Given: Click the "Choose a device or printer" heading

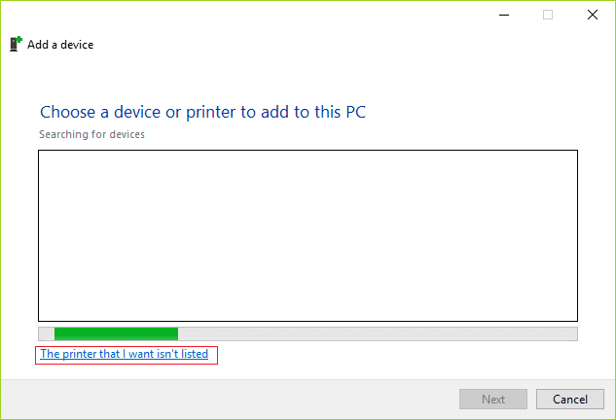Looking at the screenshot, I should (x=202, y=112).
